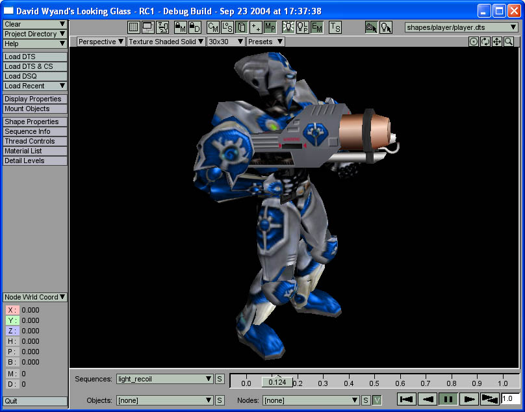Open the Clear menu
Screen dimensions: 525x412
point(35,24)
